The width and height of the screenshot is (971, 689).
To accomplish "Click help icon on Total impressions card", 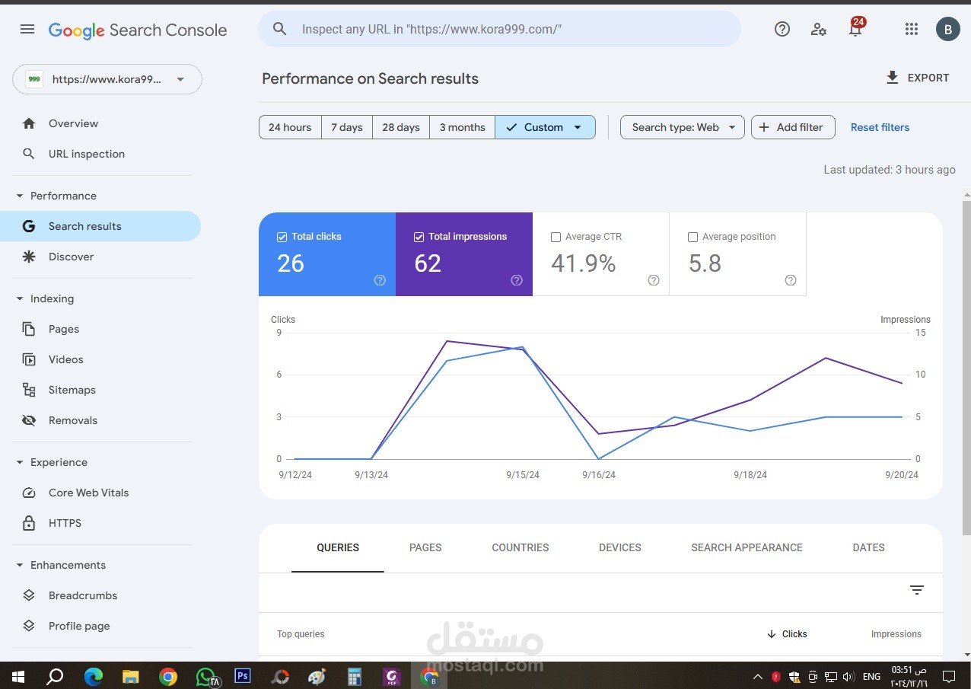I will (517, 280).
